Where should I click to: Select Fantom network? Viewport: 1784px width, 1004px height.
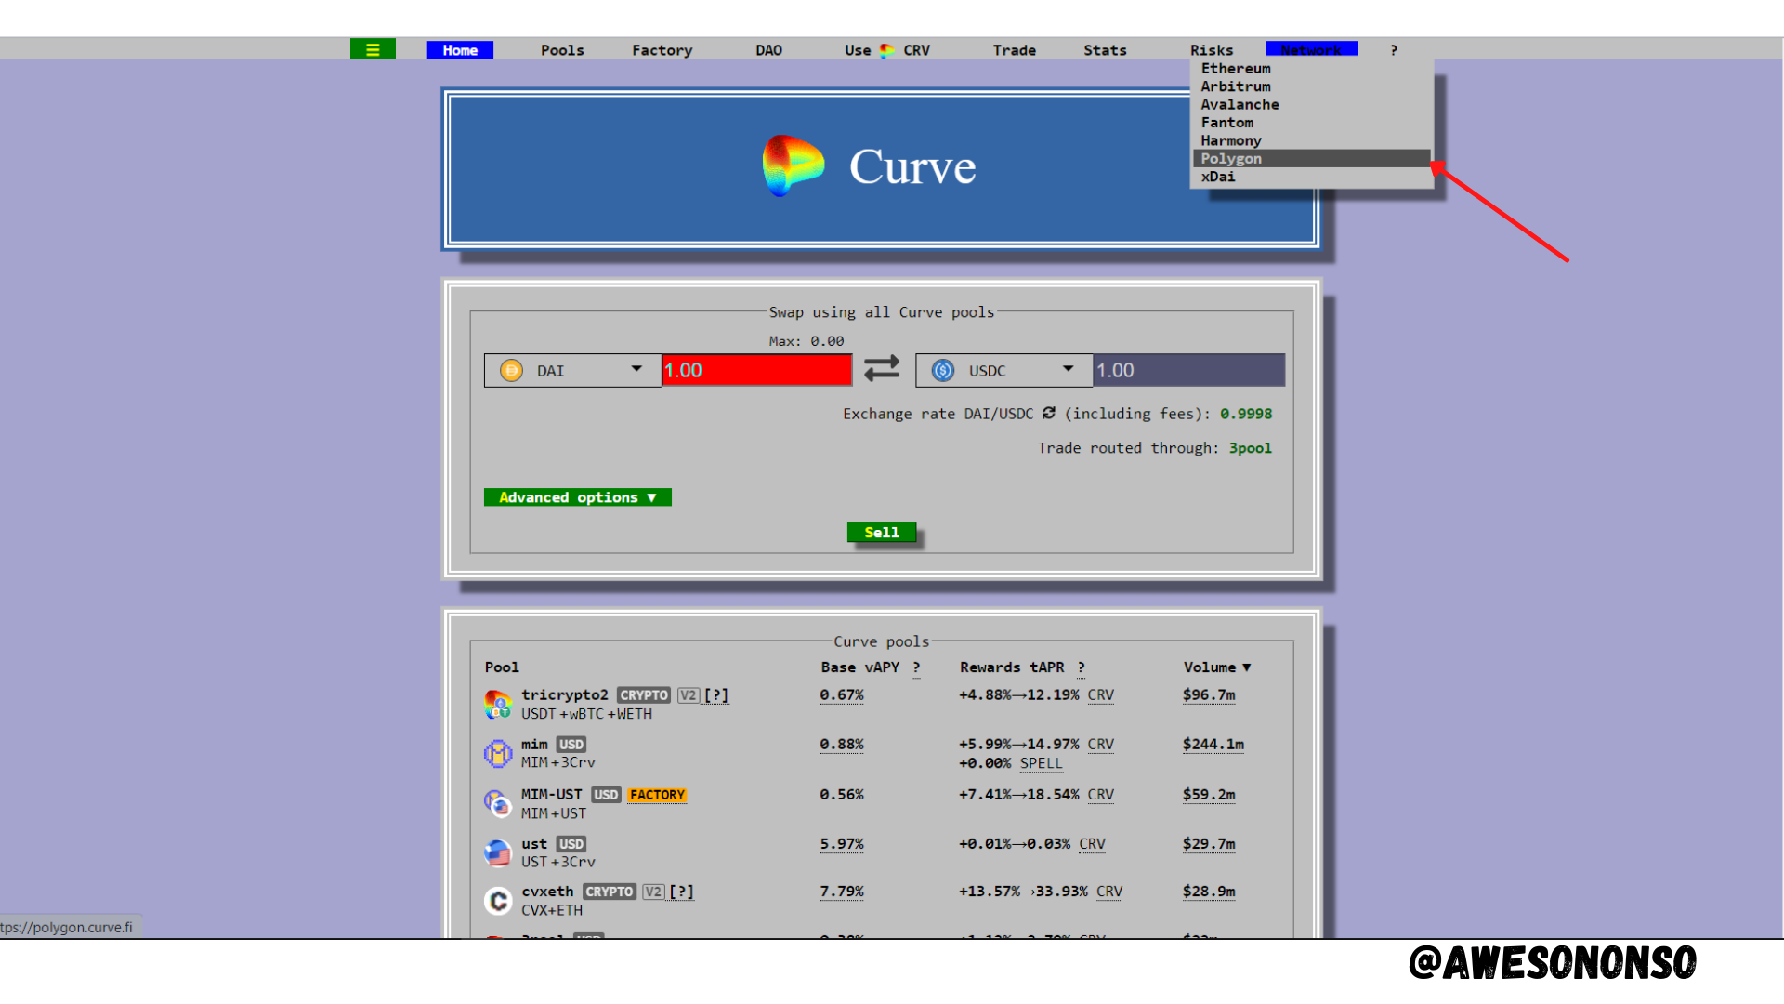click(x=1311, y=123)
